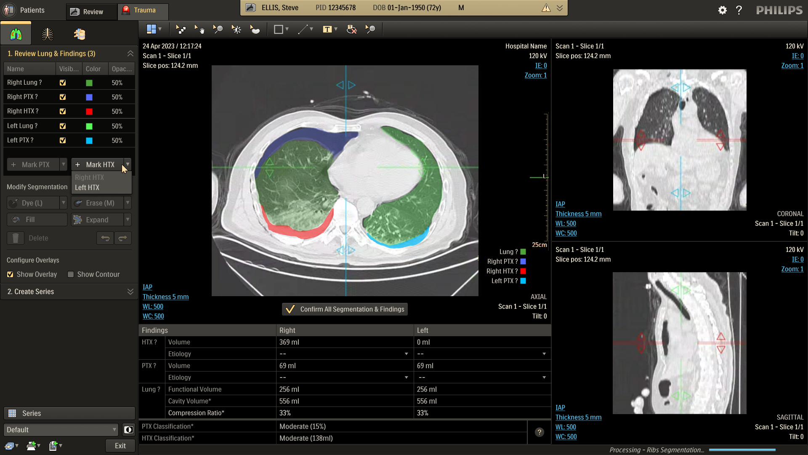The height and width of the screenshot is (455, 808).
Task: Open the Default series preset dropdown
Action: point(61,430)
